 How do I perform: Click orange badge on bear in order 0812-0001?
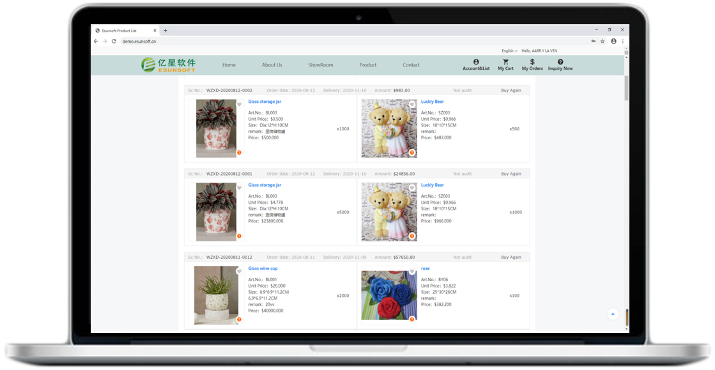(411, 236)
